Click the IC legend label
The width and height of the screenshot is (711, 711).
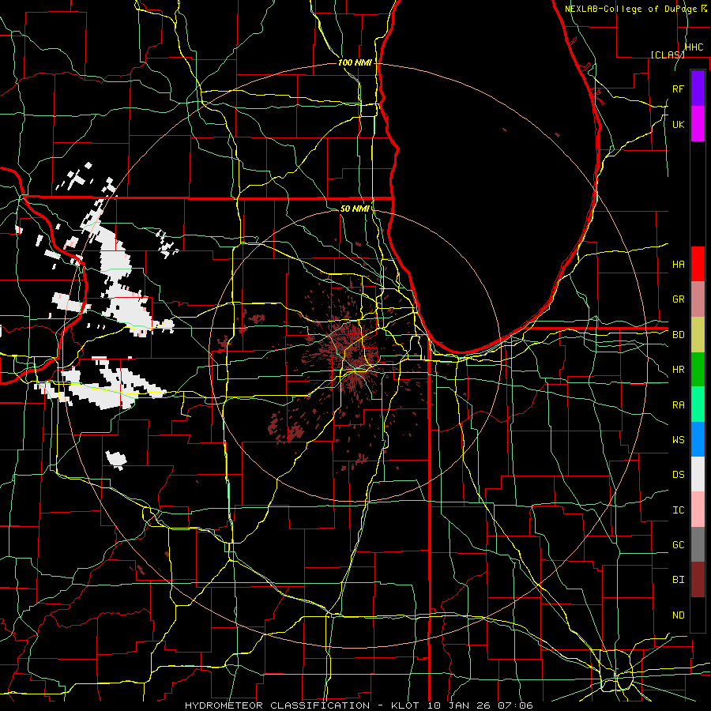(679, 510)
